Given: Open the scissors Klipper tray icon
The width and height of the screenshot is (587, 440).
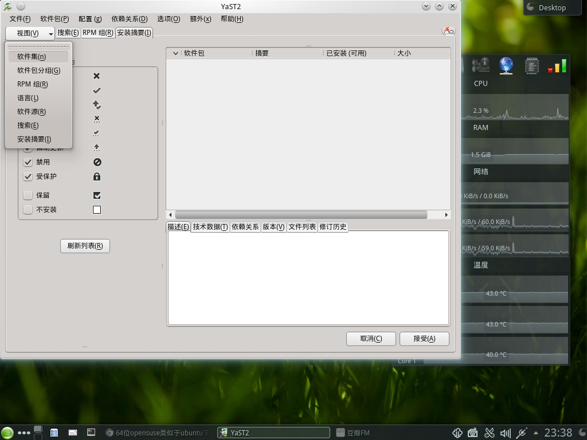Looking at the screenshot, I should coord(490,433).
